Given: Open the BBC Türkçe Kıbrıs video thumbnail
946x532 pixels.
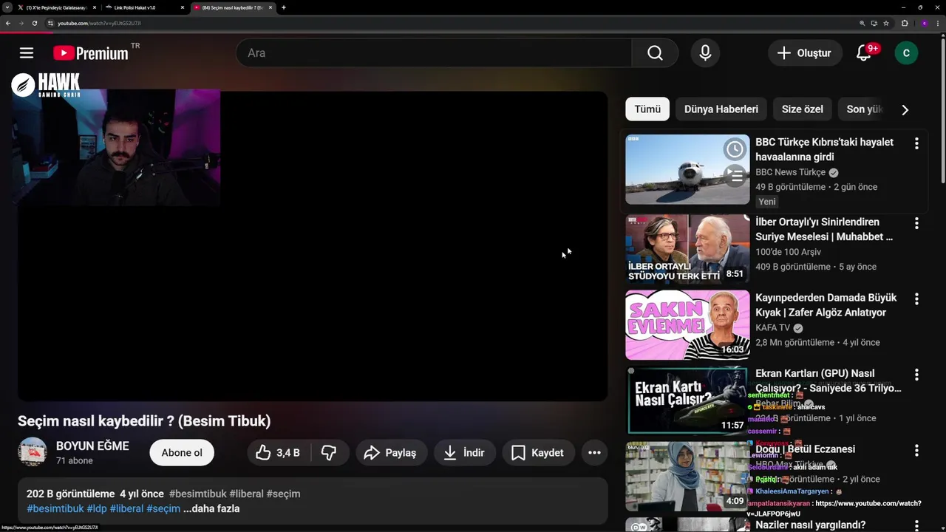Looking at the screenshot, I should tap(687, 169).
